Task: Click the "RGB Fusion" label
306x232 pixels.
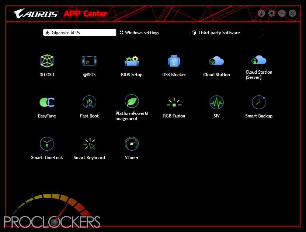Action: coord(174,116)
